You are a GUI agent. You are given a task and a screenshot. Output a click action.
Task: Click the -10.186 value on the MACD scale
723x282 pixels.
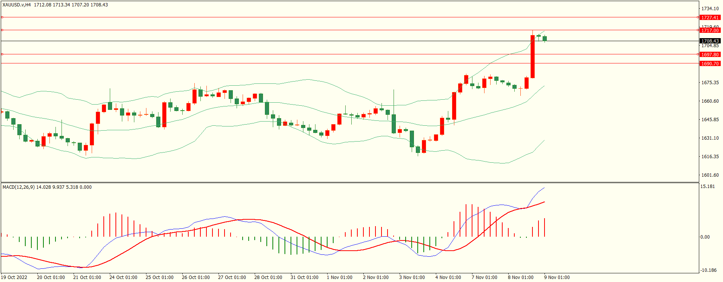point(708,270)
